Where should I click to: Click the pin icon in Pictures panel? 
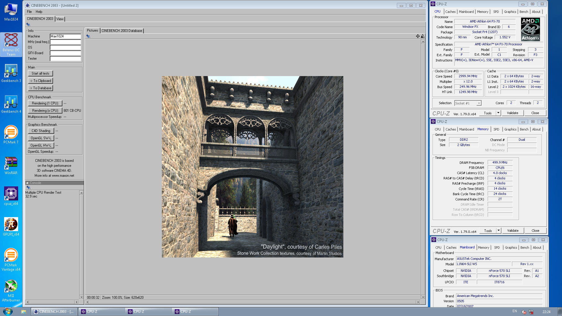point(88,36)
